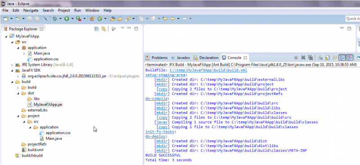360x165 pixels.
Task: Click the Forward navigation arrow
Action: 184,19
